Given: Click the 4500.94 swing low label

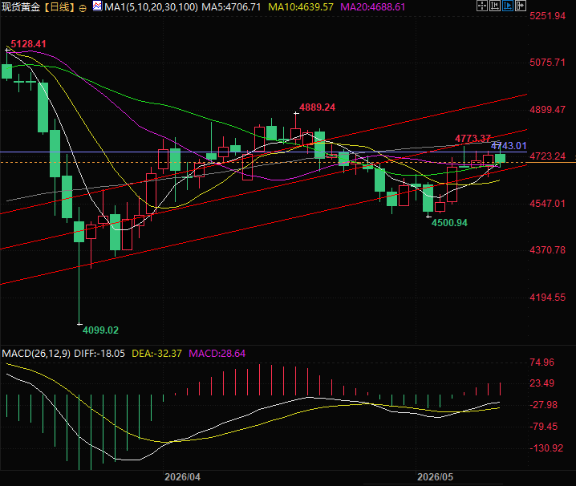Looking at the screenshot, I should 449,223.
